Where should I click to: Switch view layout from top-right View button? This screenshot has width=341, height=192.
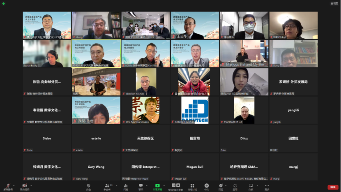click(335, 3)
